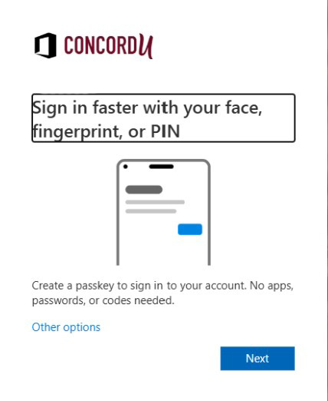328x401 pixels.
Task: Click the 'Create a passkey' description text
Action: point(162,293)
